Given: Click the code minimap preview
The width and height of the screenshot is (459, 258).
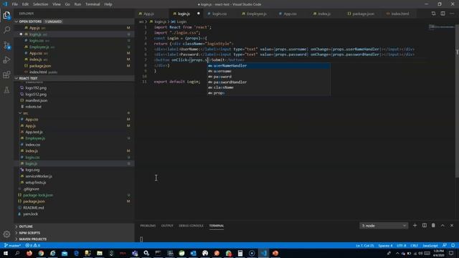Looking at the screenshot, I should pyautogui.click(x=441, y=27).
